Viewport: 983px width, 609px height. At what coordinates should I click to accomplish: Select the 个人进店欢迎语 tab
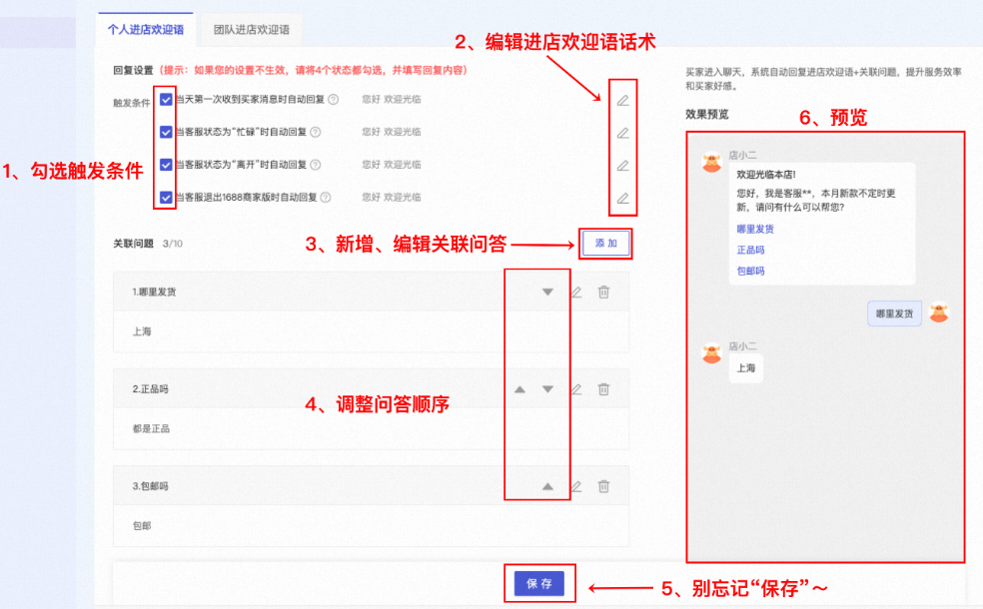[x=145, y=29]
